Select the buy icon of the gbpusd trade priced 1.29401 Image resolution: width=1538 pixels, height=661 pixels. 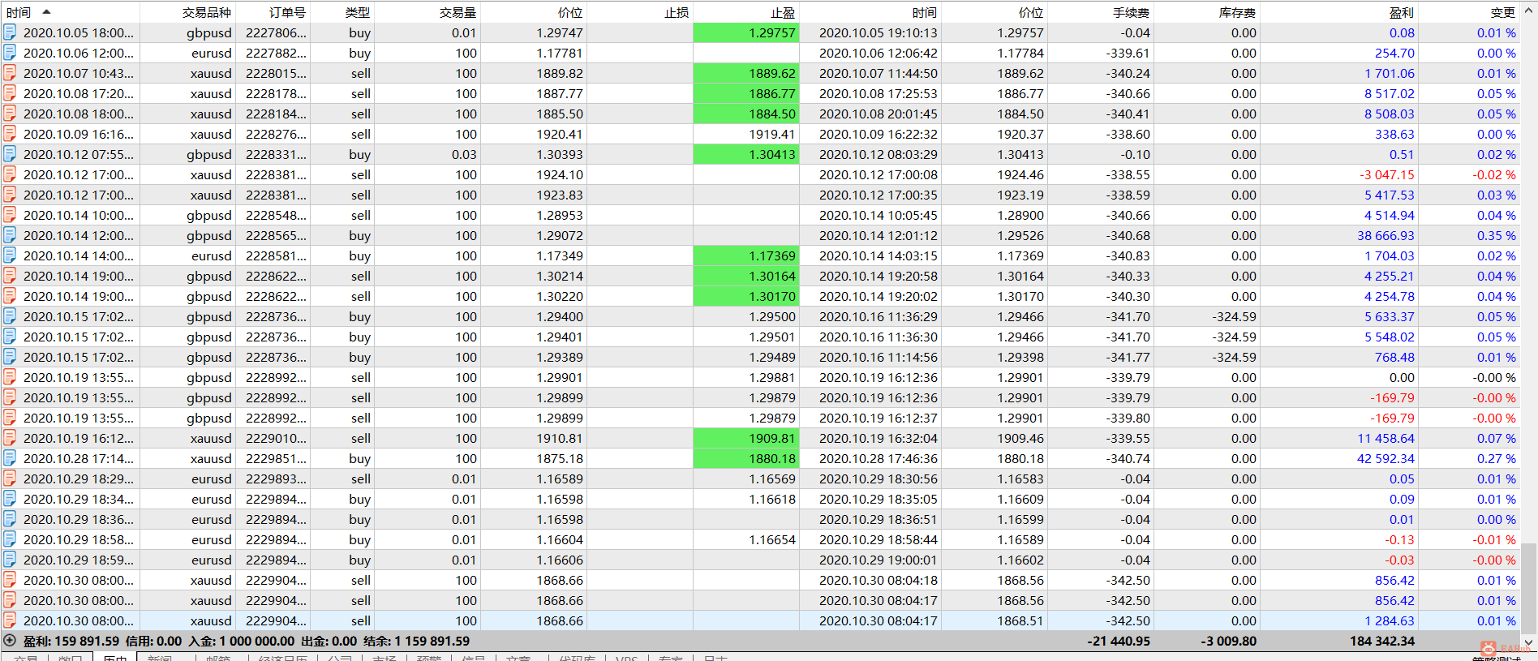[x=10, y=337]
